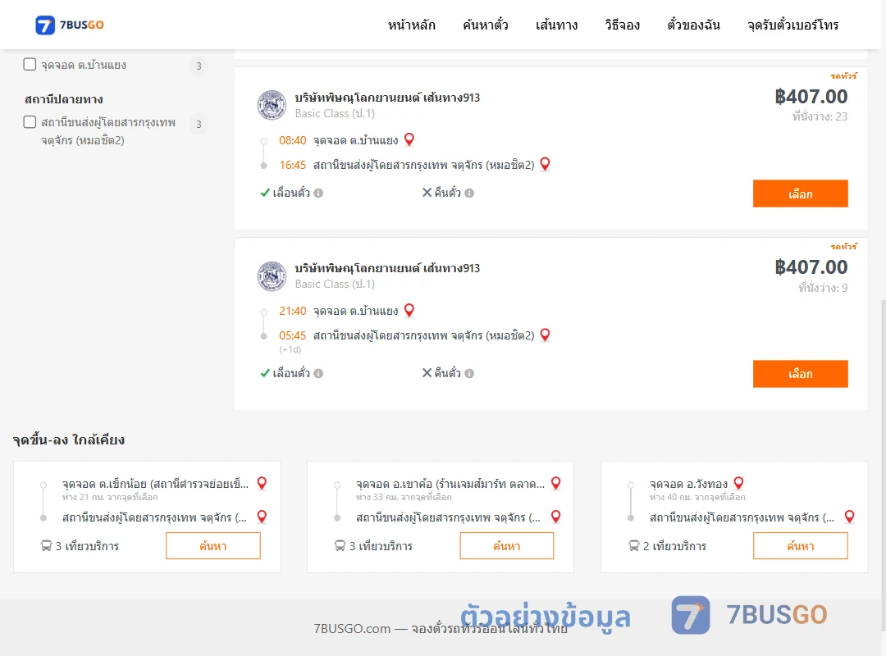Open map pin for จุดจอด อ.วังทอง
This screenshot has width=886, height=656.
738,483
